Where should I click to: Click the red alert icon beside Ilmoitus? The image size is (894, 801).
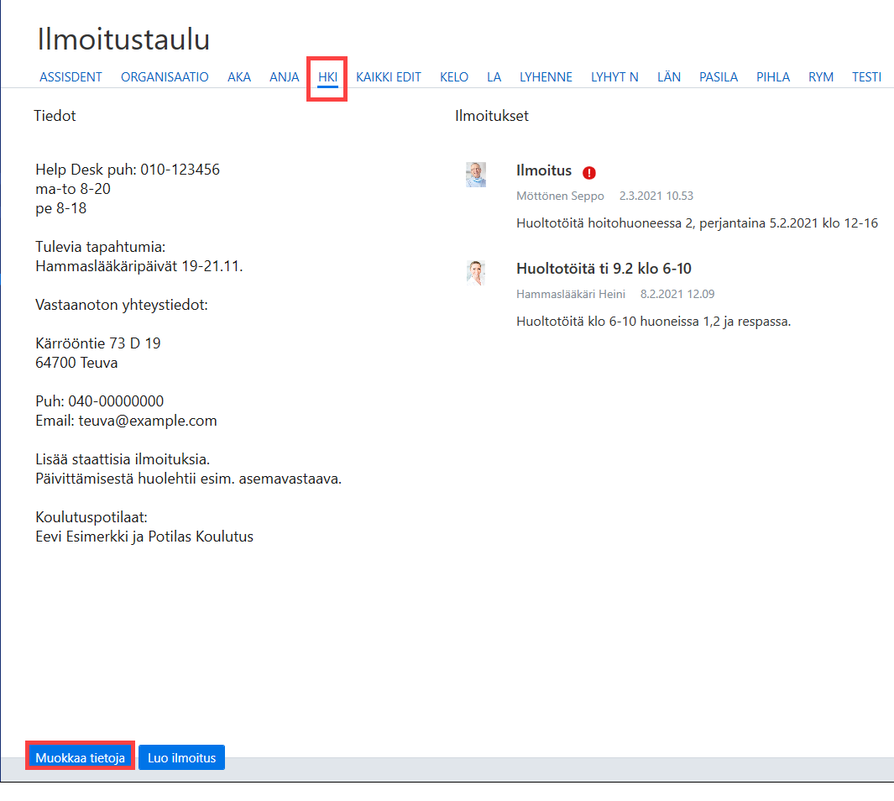589,172
